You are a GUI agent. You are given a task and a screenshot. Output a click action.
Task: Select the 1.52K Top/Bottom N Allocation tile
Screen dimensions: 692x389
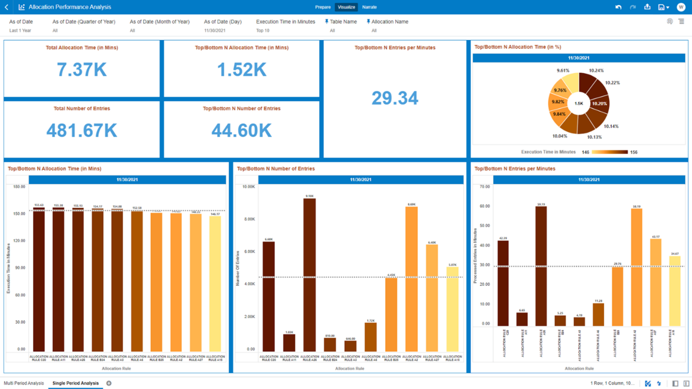242,69
